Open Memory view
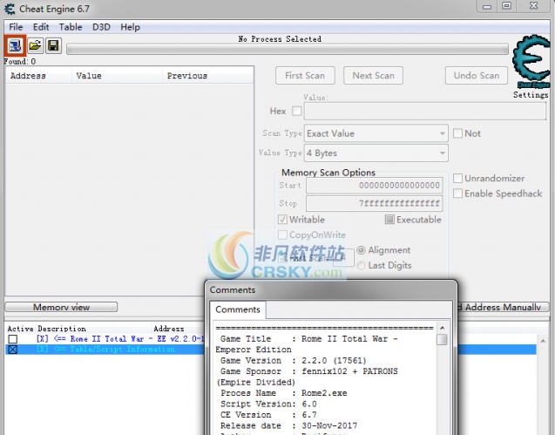Viewport: 555px width, 435px height. pyautogui.click(x=61, y=307)
